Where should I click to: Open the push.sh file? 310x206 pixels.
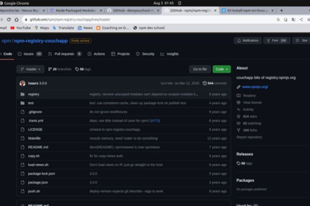[34, 191]
